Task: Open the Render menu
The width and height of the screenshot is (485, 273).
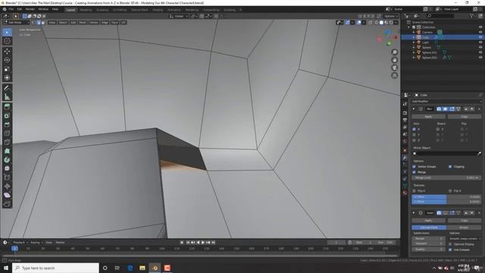Action: pyautogui.click(x=30, y=9)
